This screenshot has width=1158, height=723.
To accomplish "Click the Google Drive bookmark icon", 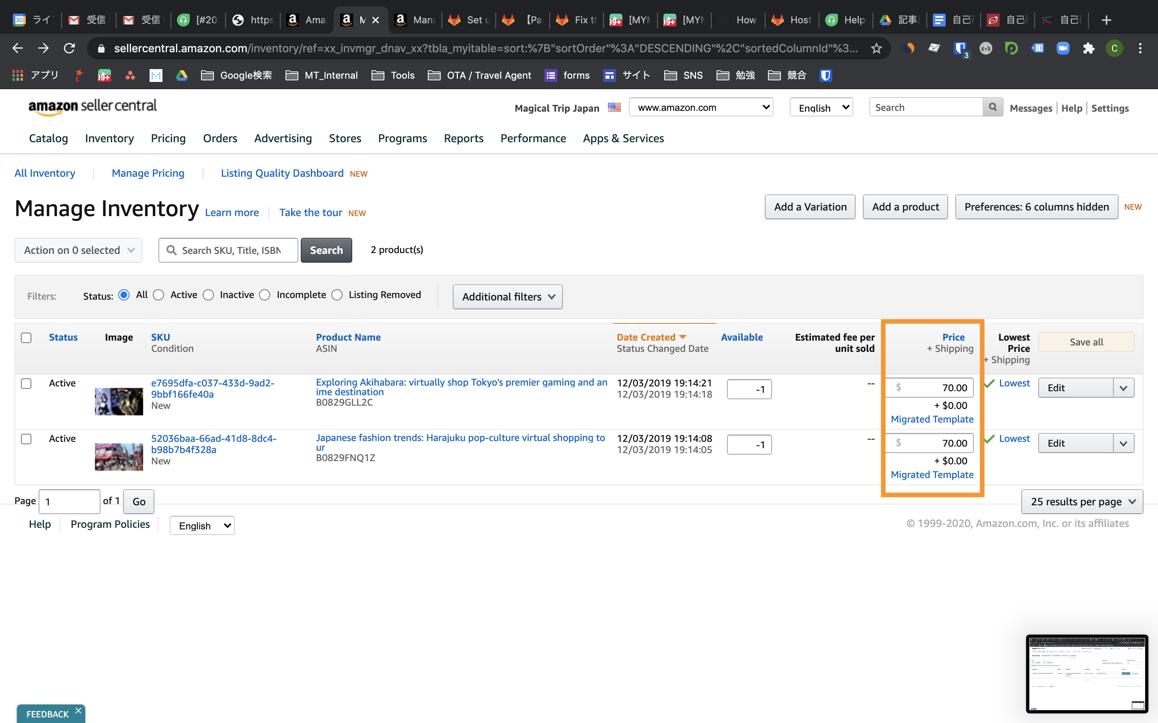I will pos(182,76).
